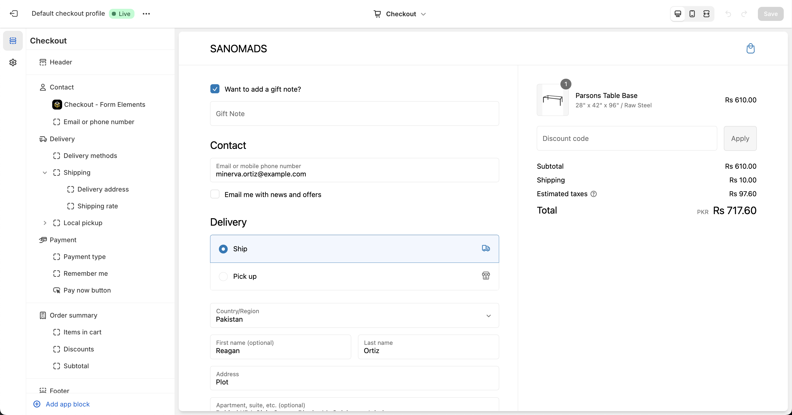Click the Email or mobile phone field
This screenshot has width=792, height=415.
[354, 170]
